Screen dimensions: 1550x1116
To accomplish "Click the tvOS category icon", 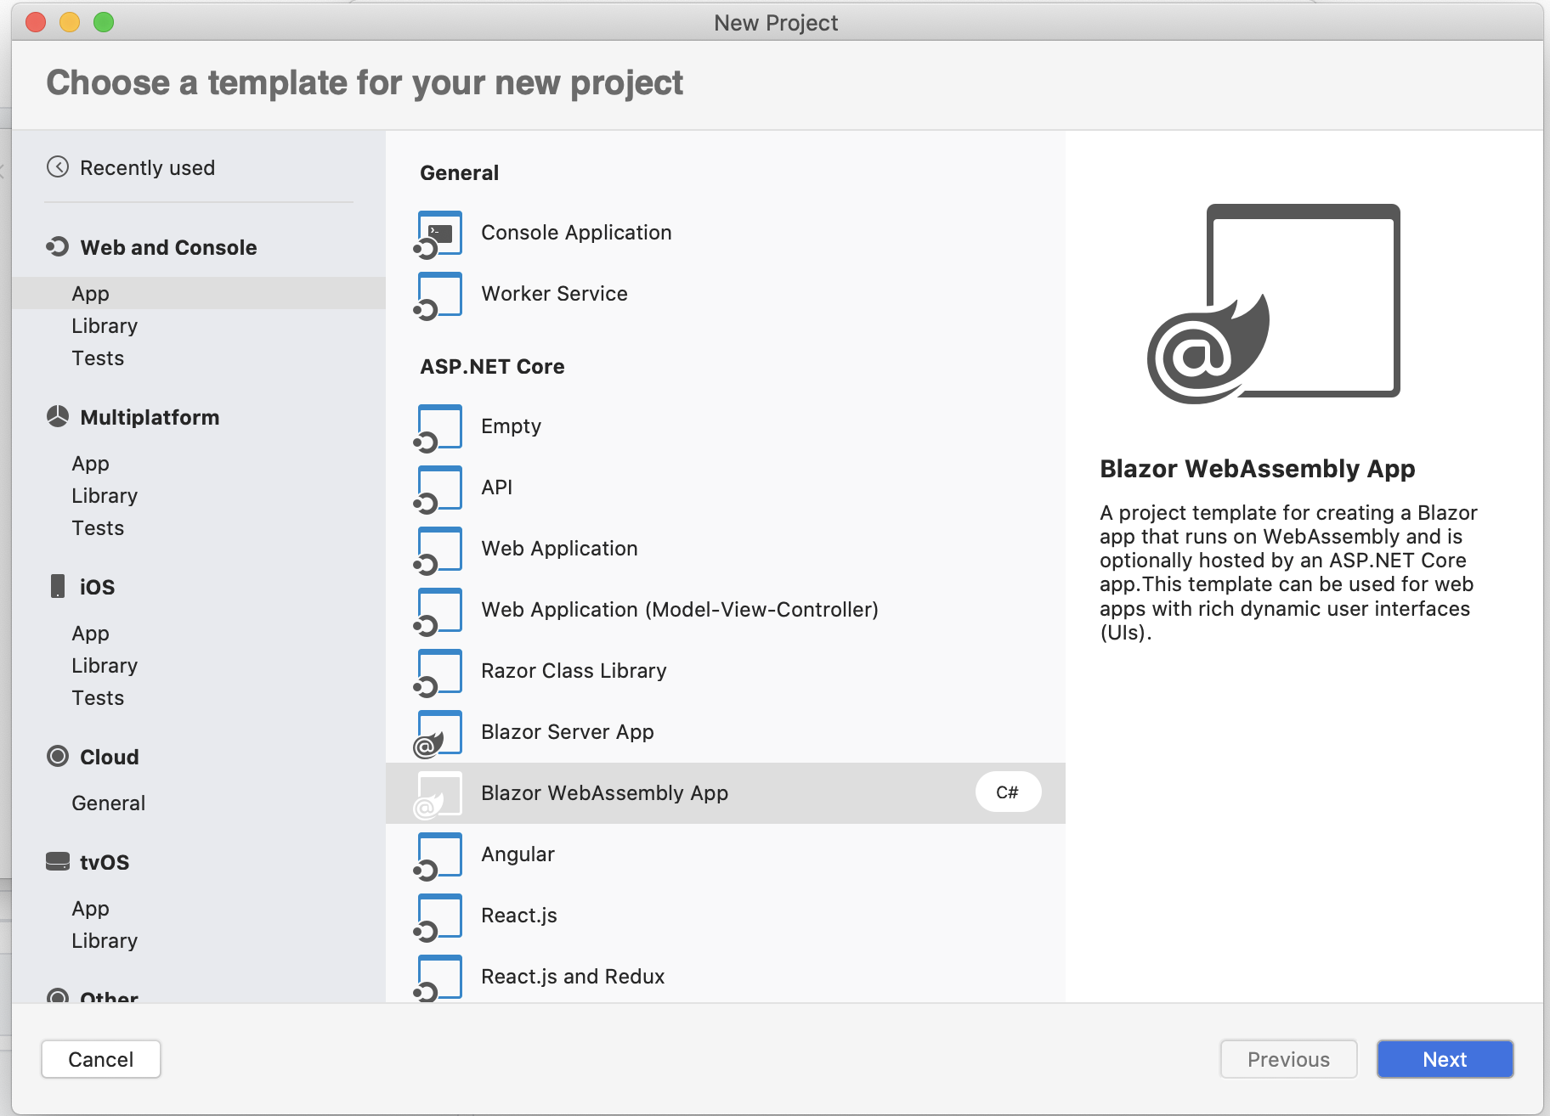I will click(57, 861).
